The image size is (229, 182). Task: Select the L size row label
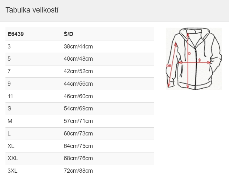pos(9,134)
